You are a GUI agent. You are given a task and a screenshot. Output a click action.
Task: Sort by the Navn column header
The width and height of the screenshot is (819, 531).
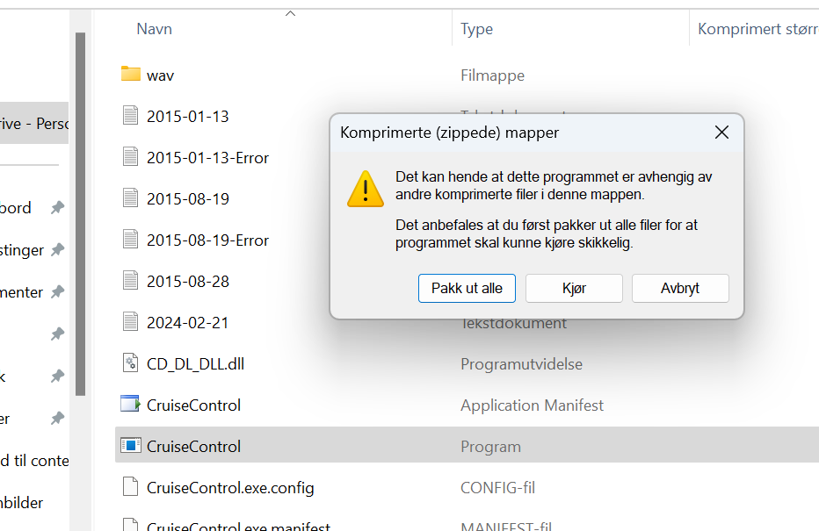pyautogui.click(x=154, y=29)
